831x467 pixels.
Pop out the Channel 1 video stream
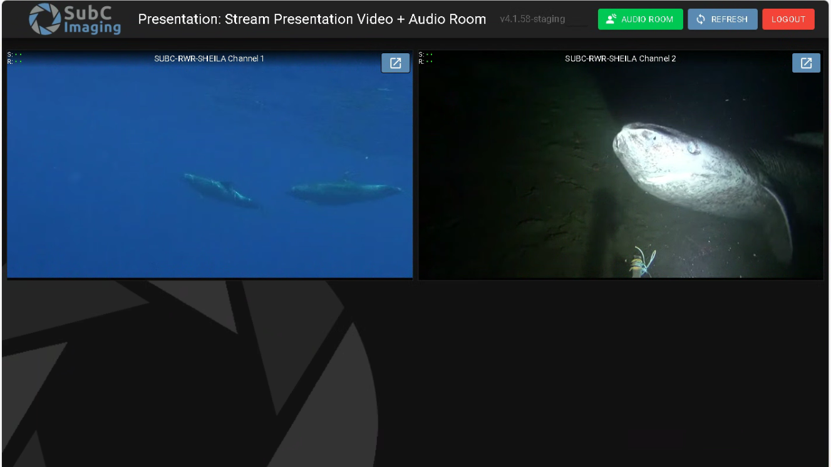(395, 63)
